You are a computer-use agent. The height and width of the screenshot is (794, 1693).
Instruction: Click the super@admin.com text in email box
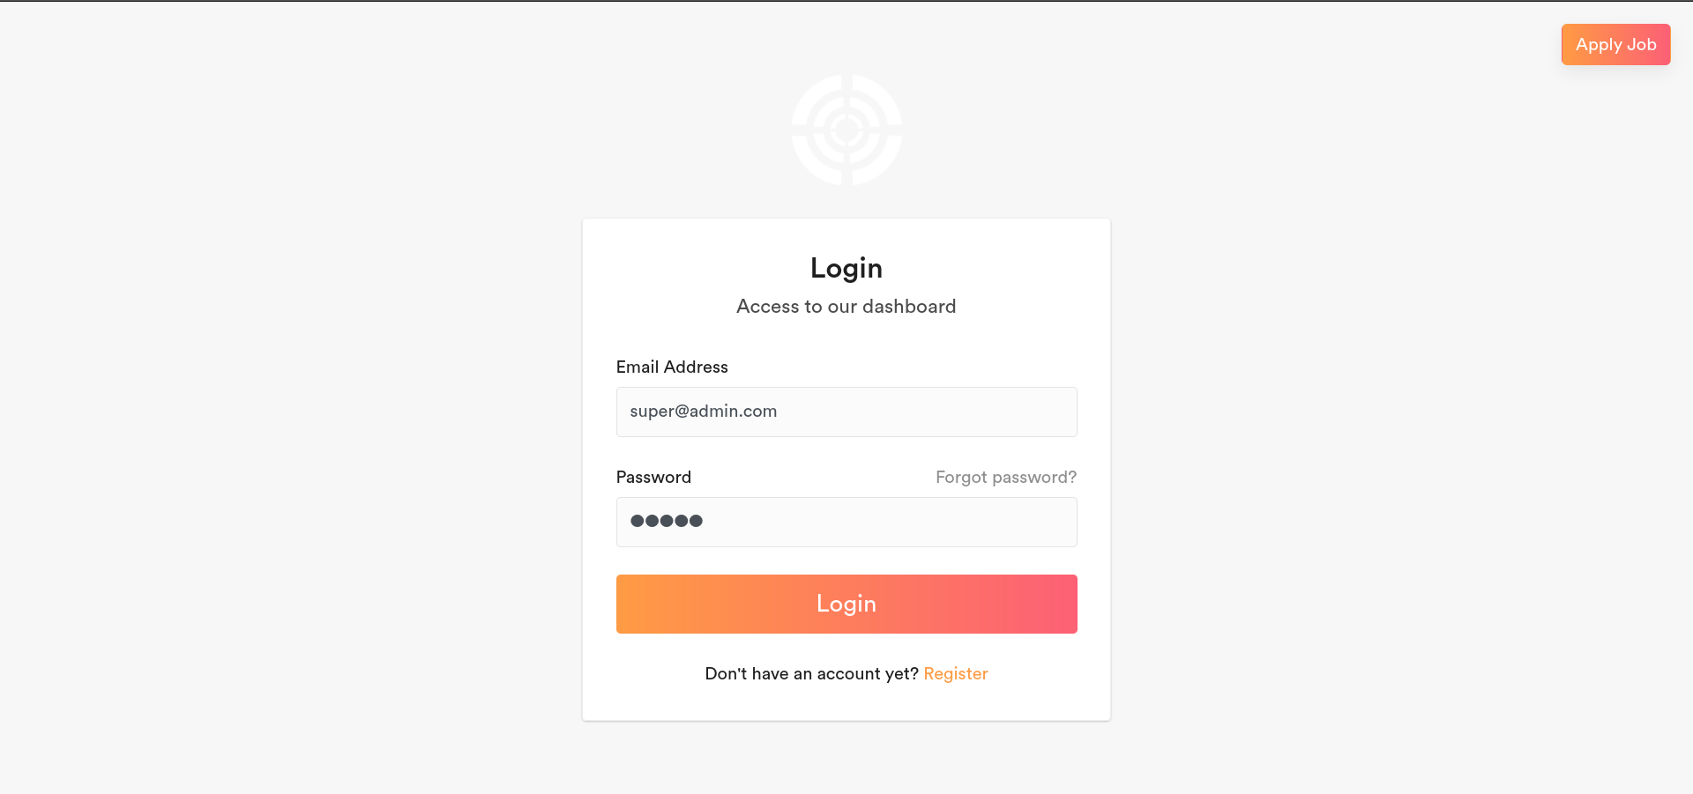703,412
